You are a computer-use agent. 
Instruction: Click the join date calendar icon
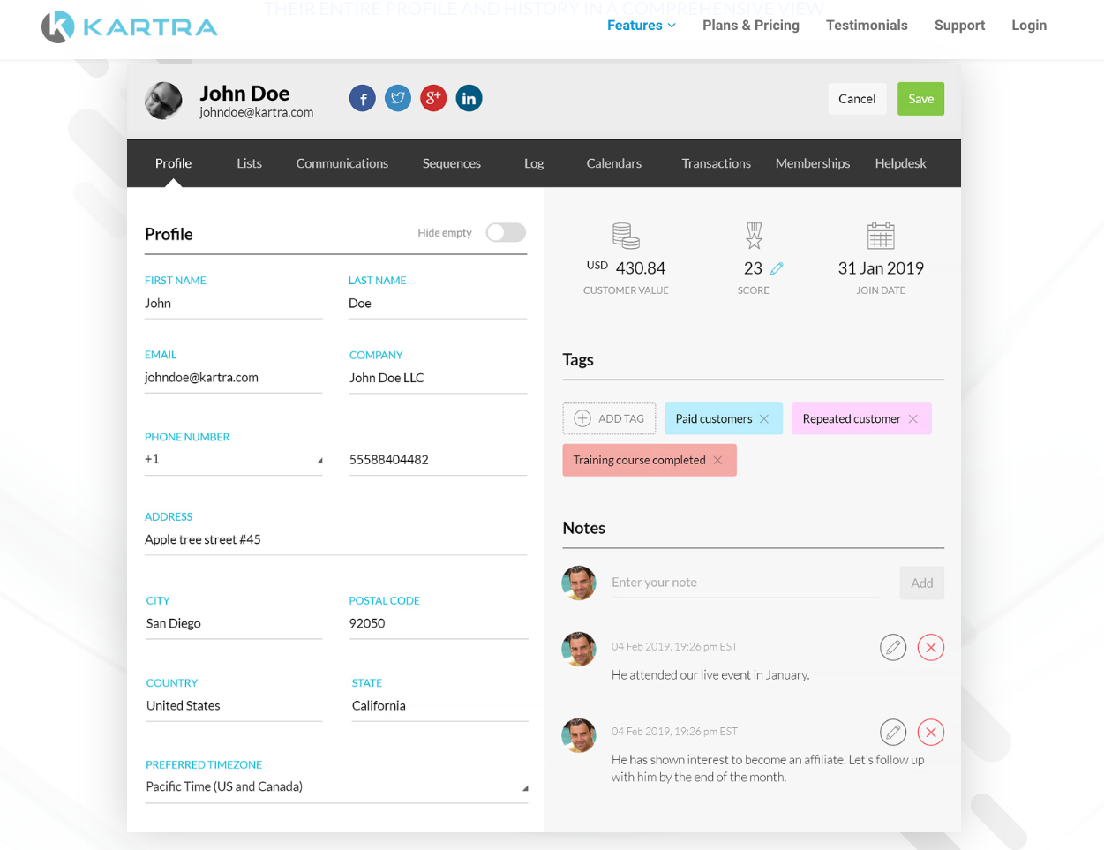[881, 236]
